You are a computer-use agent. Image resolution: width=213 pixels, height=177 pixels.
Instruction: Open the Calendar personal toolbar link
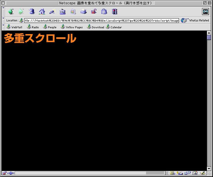coord(114,27)
